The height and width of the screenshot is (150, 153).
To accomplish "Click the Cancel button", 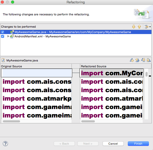I will (x=113, y=144).
